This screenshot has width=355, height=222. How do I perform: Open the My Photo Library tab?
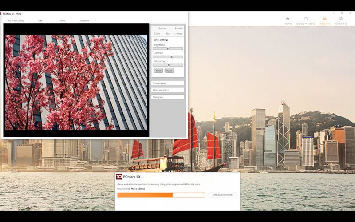[x=16, y=20]
